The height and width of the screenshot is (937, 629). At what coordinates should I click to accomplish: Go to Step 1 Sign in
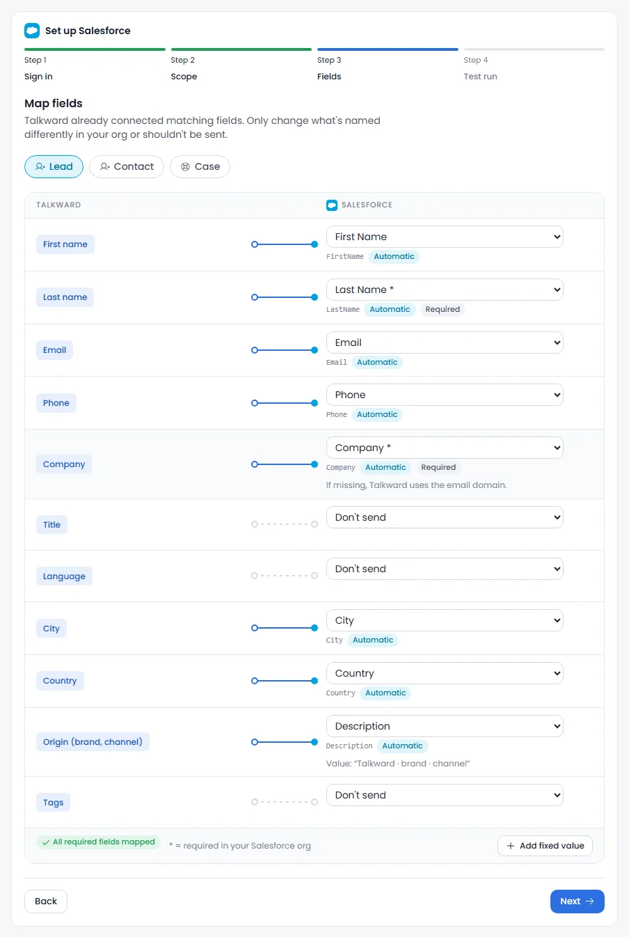[95, 65]
